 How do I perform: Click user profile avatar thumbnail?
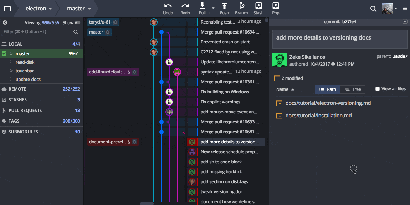387,9
